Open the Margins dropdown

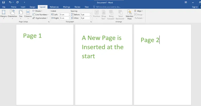click(3, 15)
